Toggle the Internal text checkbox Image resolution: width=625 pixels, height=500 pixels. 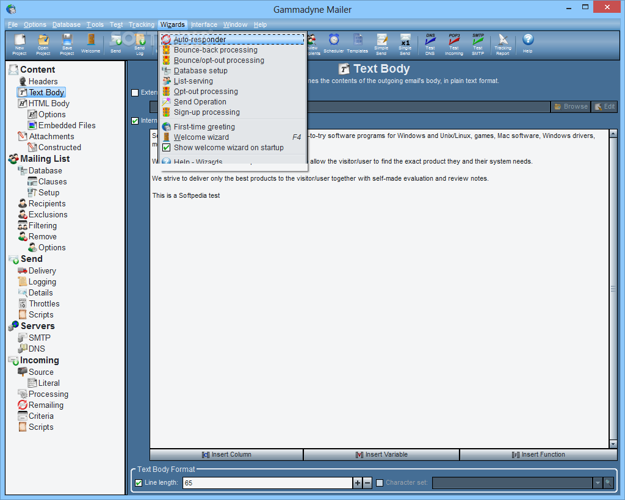[135, 120]
